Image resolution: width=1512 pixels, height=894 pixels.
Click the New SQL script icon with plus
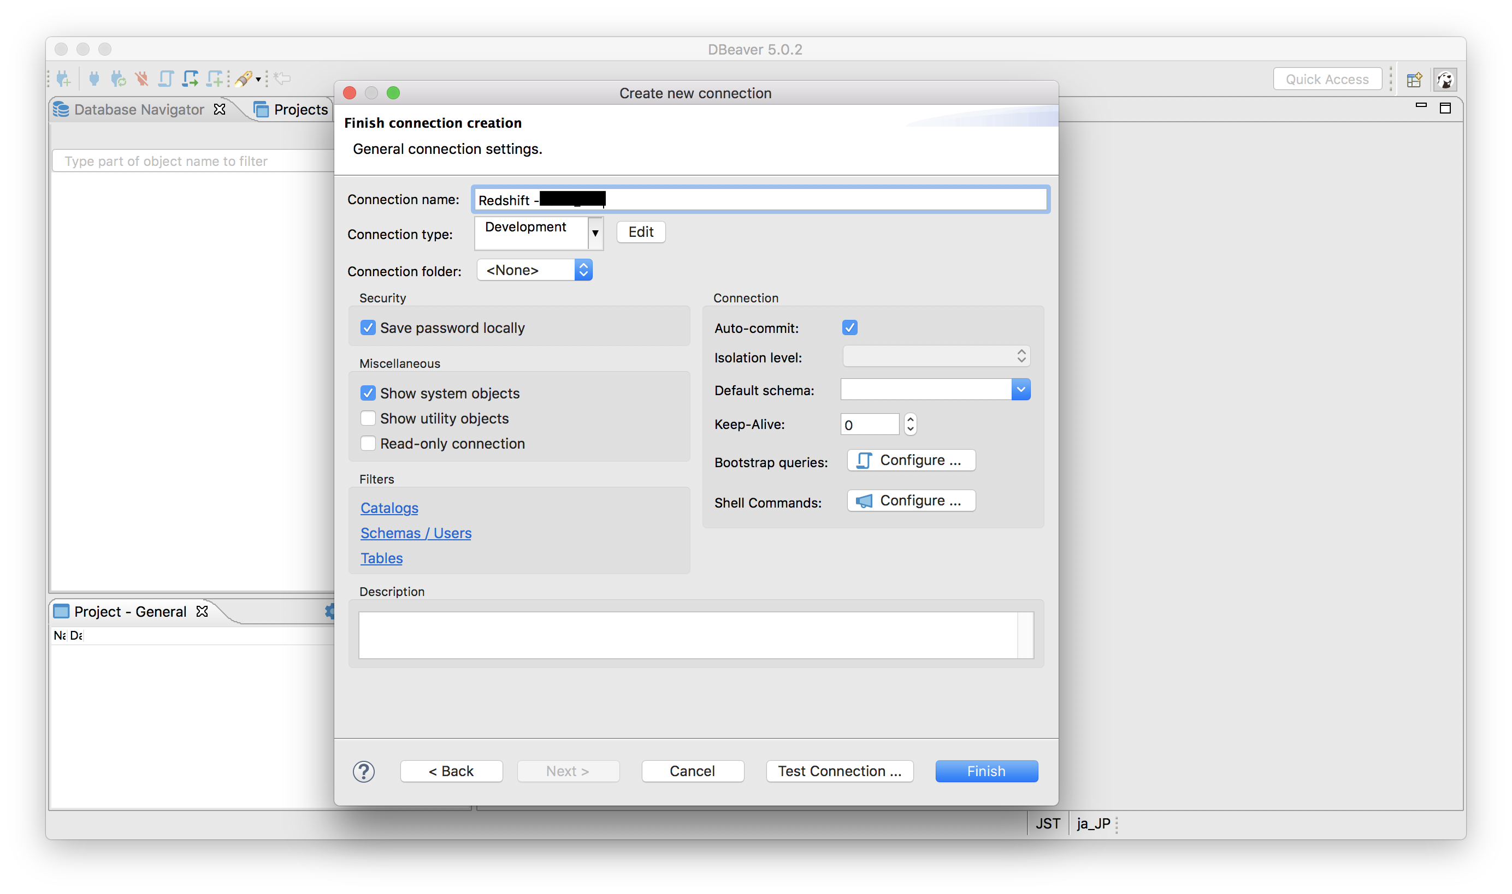(215, 78)
